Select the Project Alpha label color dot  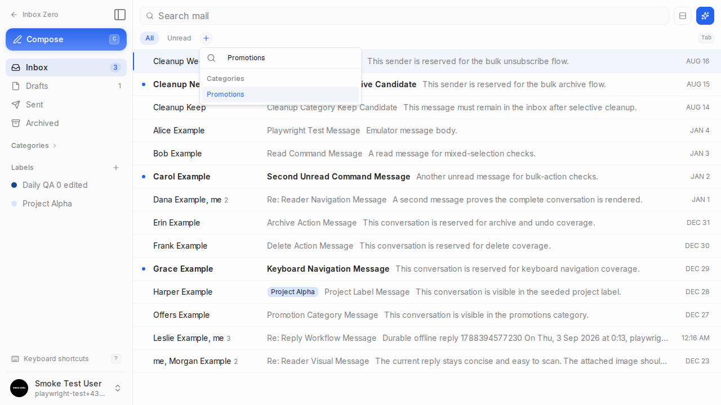(14, 204)
